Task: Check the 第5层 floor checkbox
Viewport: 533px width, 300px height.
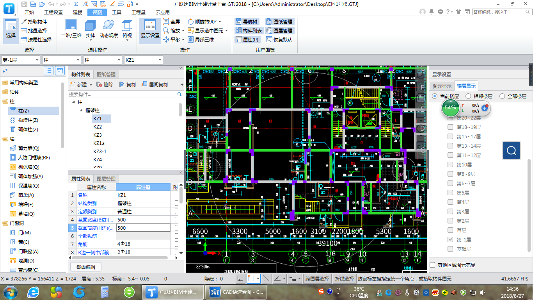Action: tap(450, 193)
